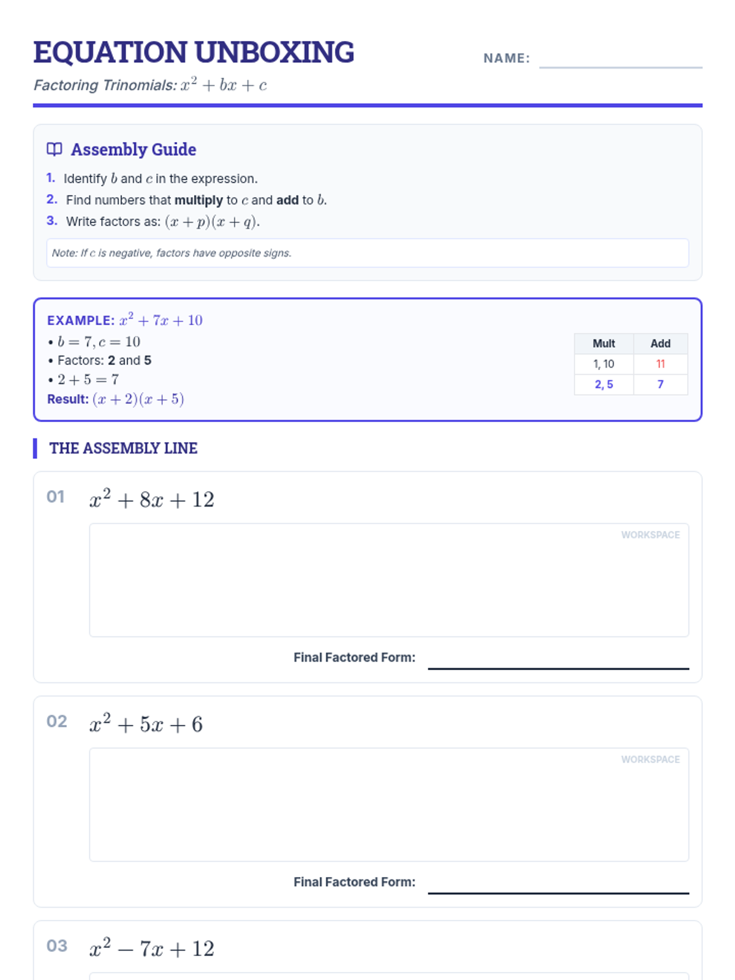Click the workspace box for problem 02
Image resolution: width=735 pixels, height=980 pixels.
coord(389,804)
